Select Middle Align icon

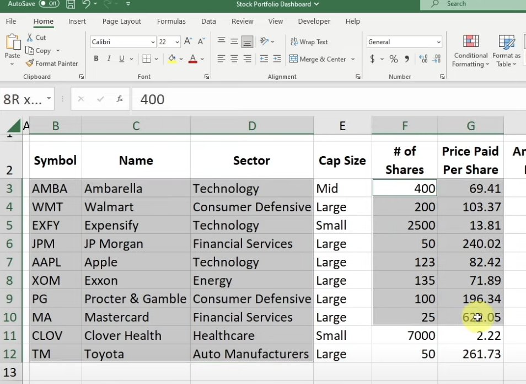click(x=234, y=41)
